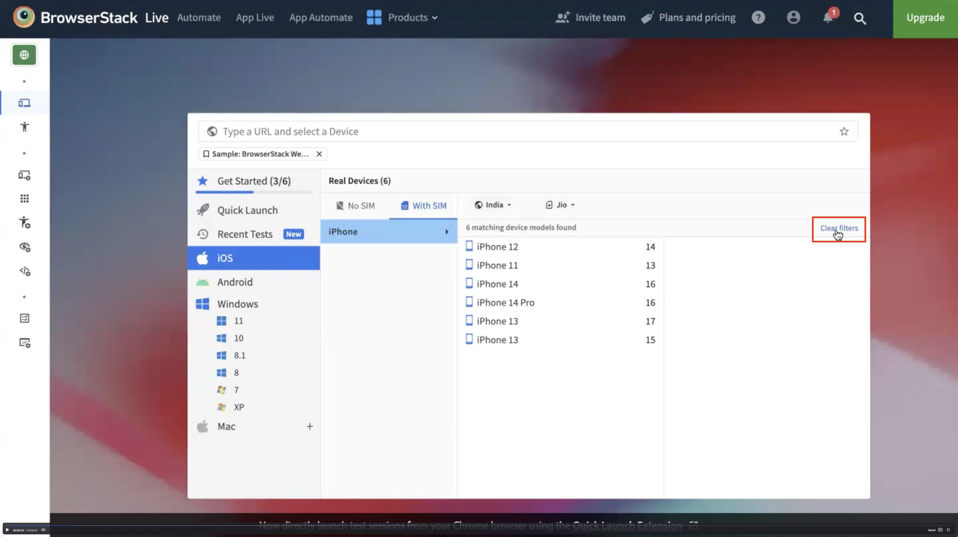Open the Products dropdown menu
Viewport: 958px width, 537px height.
tap(402, 18)
